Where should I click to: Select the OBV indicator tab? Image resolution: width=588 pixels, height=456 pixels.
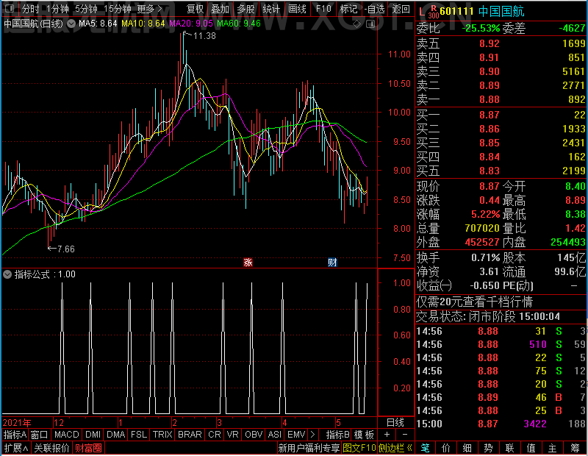254,435
